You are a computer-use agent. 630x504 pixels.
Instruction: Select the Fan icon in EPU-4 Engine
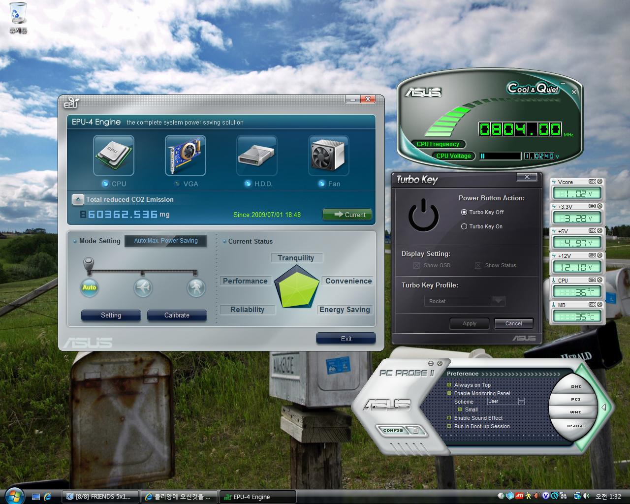[329, 156]
